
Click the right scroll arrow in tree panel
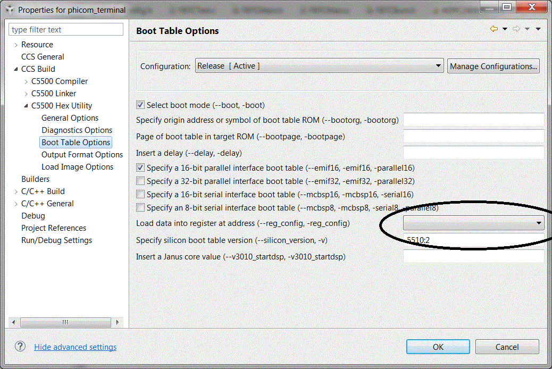click(117, 322)
